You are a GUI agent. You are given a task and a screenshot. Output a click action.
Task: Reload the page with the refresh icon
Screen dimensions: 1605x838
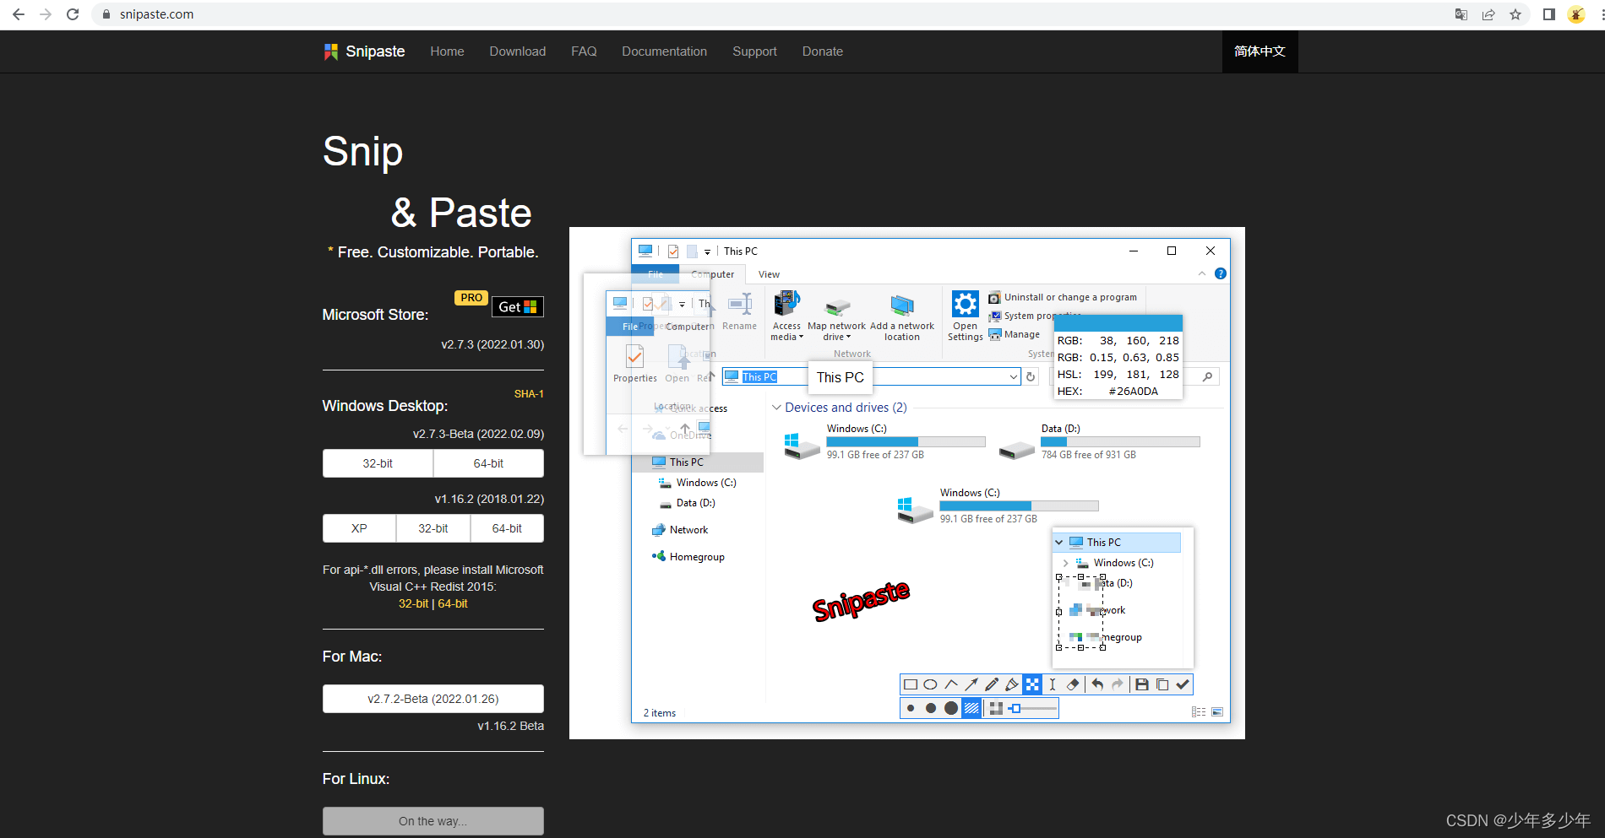(x=73, y=14)
